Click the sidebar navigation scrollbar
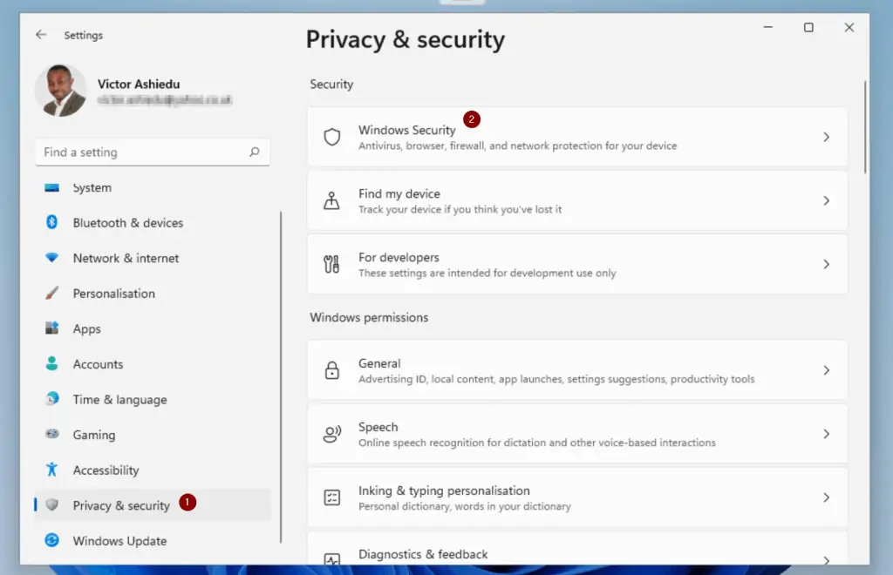Viewport: 893px width, 575px height. pos(281,377)
